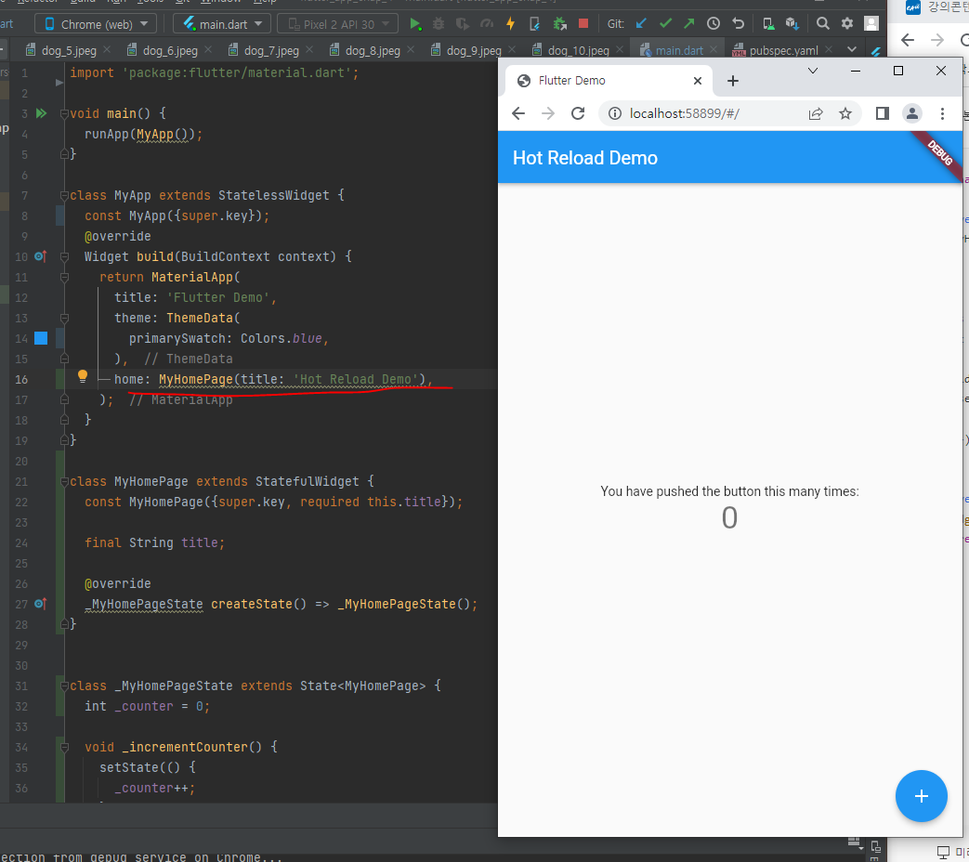This screenshot has width=969, height=862.
Task: Open the profiler gauge icon
Action: tap(487, 24)
